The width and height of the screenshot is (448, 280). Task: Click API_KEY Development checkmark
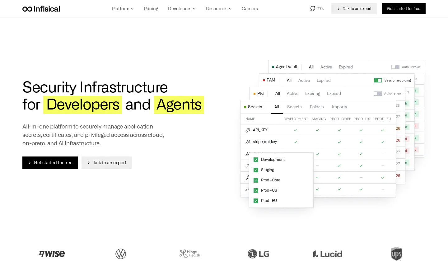pos(296,130)
